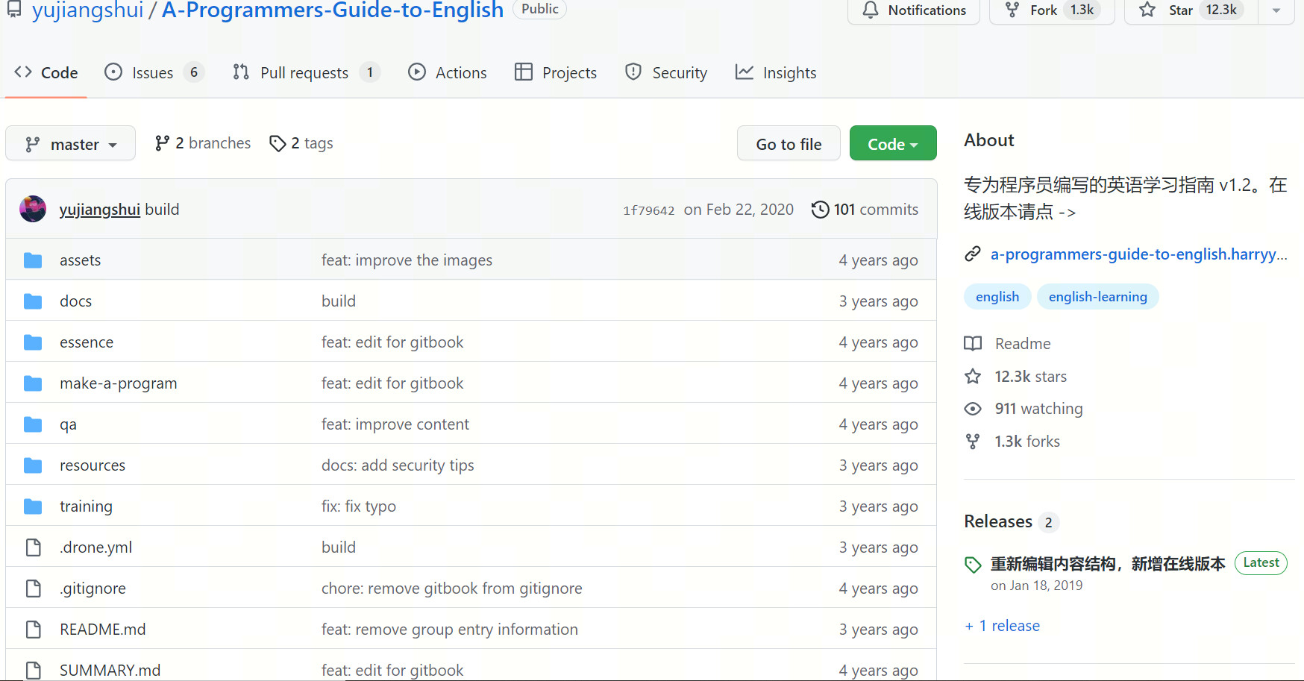Open commit message 'docs: add security tips'
The width and height of the screenshot is (1304, 681).
398,465
